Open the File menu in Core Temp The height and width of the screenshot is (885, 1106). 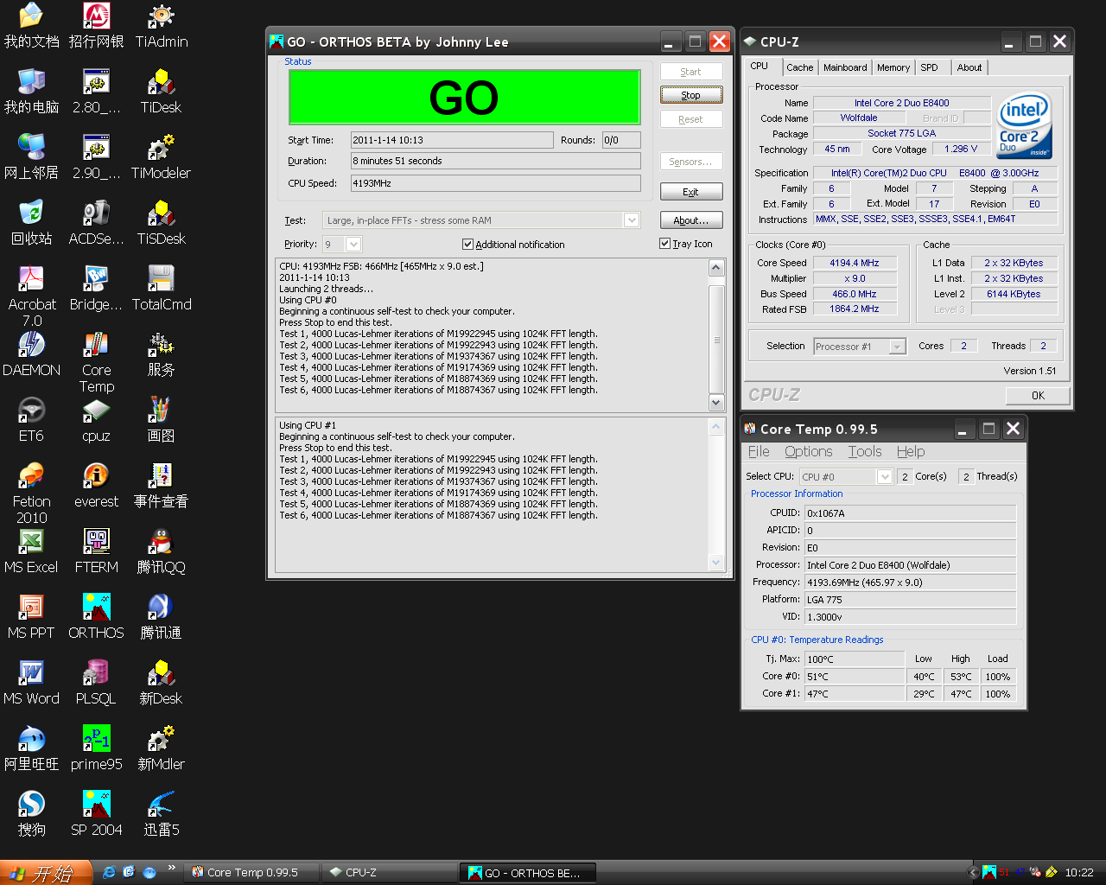[x=759, y=451]
